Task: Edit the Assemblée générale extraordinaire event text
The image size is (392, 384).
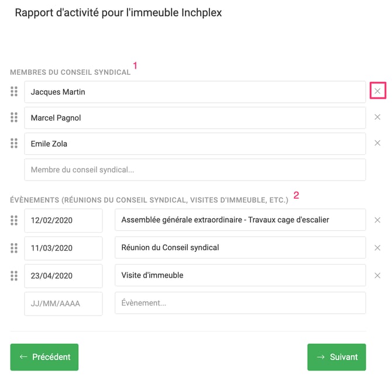Action: [x=240, y=220]
